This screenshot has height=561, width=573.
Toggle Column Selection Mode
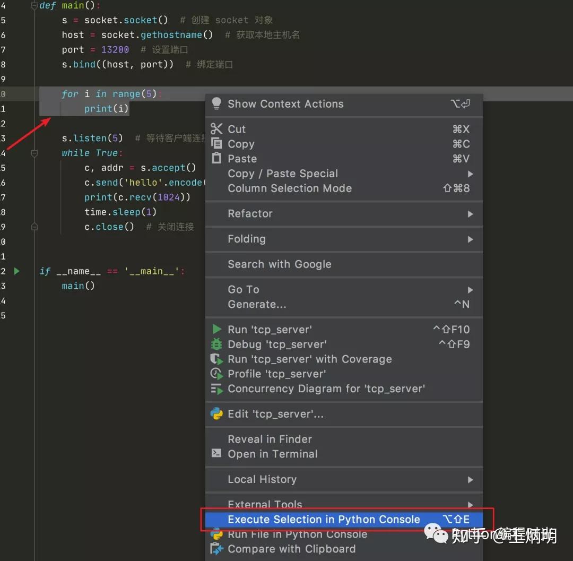coord(290,188)
